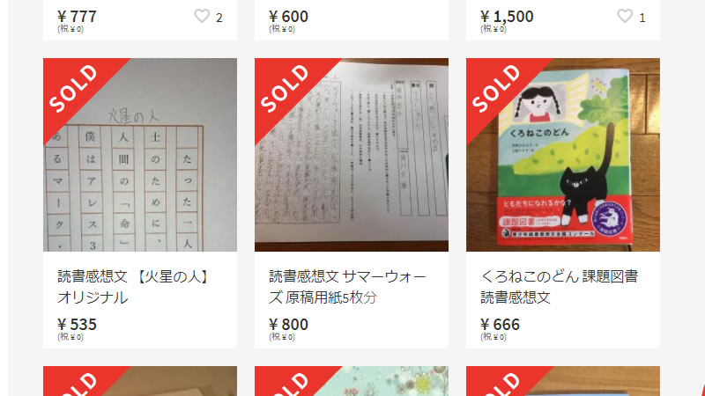Click the ¥666 price
The width and height of the screenshot is (705, 396).
500,324
